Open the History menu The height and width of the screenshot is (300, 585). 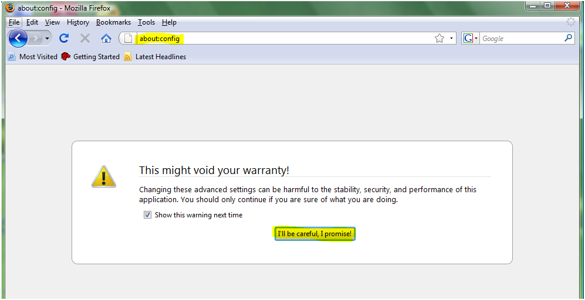point(77,22)
